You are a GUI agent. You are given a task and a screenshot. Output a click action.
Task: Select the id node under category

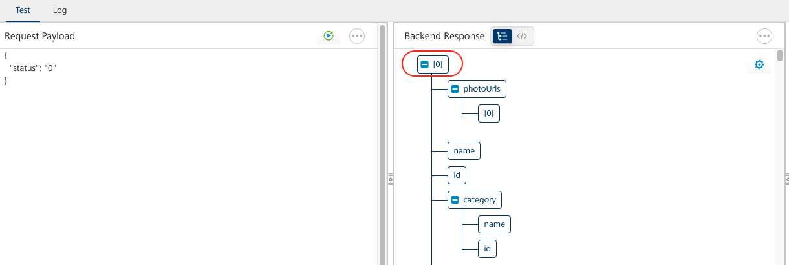coord(487,248)
